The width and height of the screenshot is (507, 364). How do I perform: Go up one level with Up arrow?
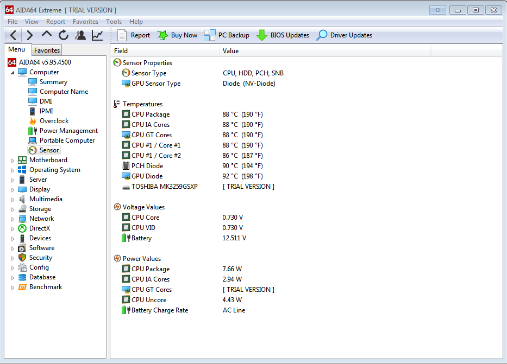click(47, 35)
